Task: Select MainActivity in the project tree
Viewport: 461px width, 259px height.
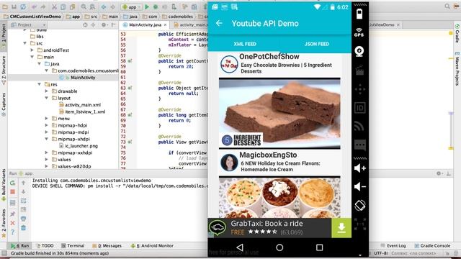Action: (x=83, y=78)
